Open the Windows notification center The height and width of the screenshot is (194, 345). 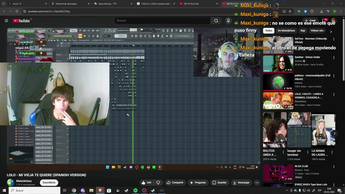[340, 190]
